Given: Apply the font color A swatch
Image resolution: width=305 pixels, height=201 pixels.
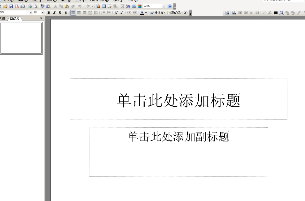Looking at the screenshot, I should click(x=142, y=13).
